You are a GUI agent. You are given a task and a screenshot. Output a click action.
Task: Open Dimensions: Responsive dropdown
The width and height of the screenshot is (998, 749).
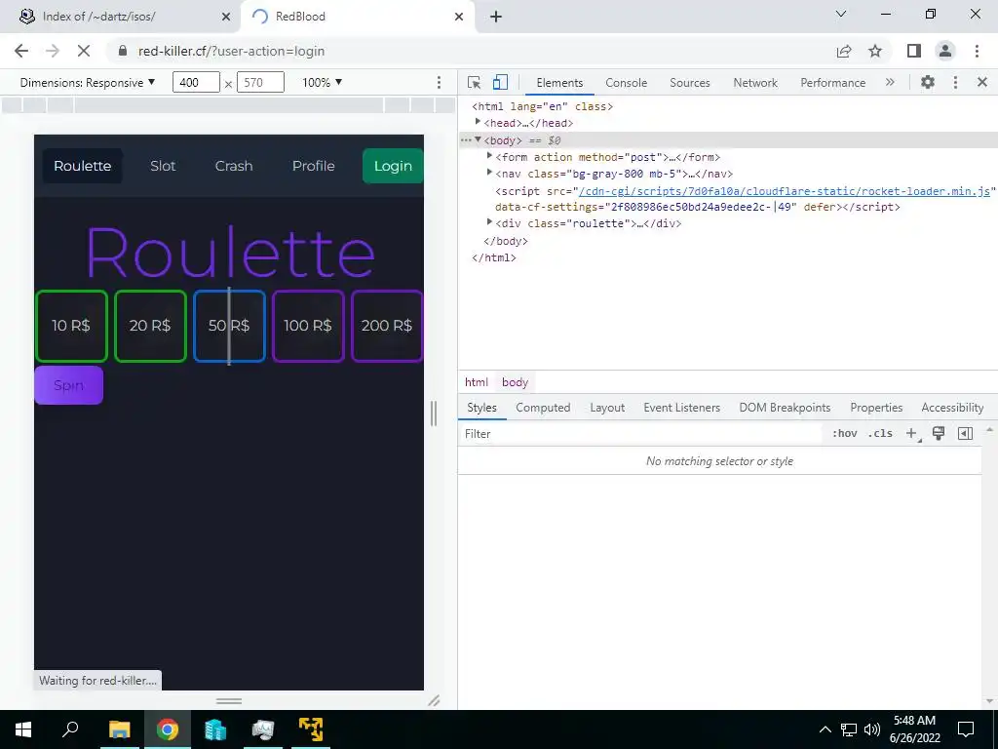(87, 82)
